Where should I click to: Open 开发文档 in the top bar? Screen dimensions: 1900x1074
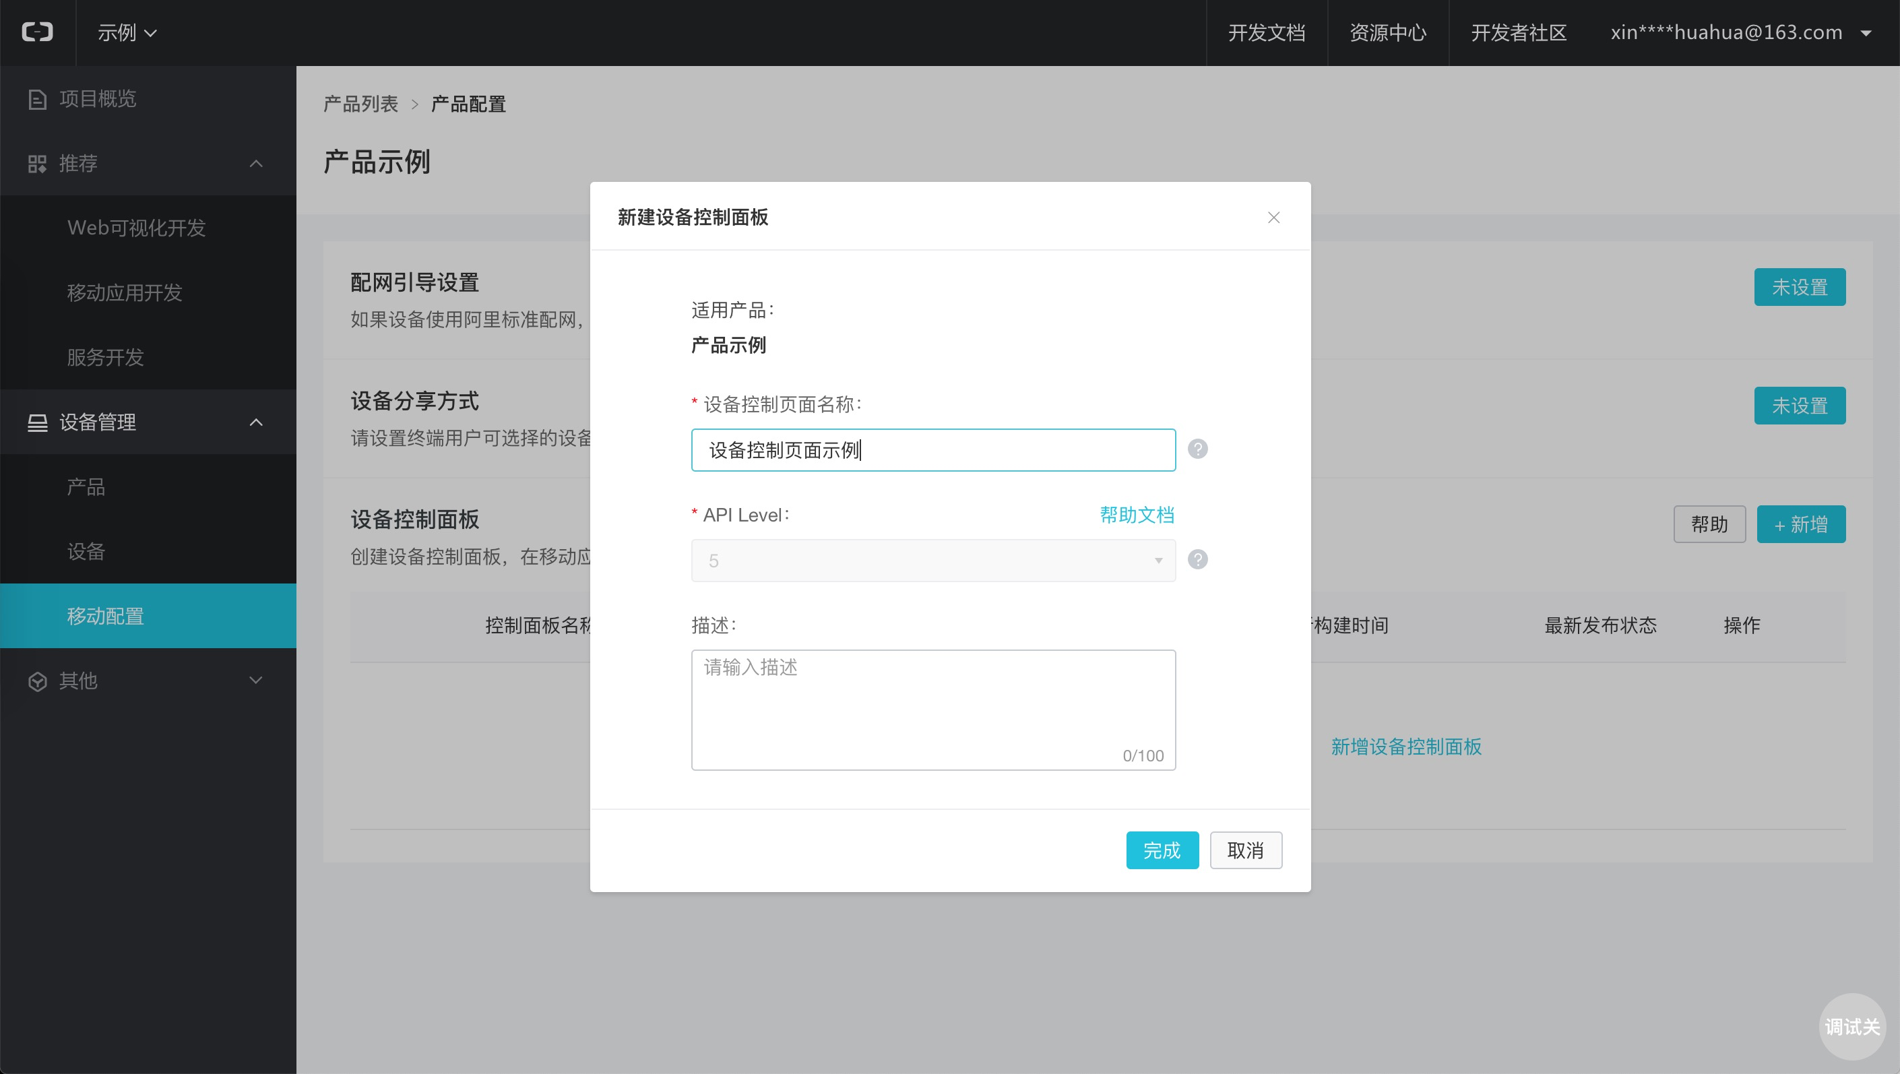pyautogui.click(x=1267, y=32)
